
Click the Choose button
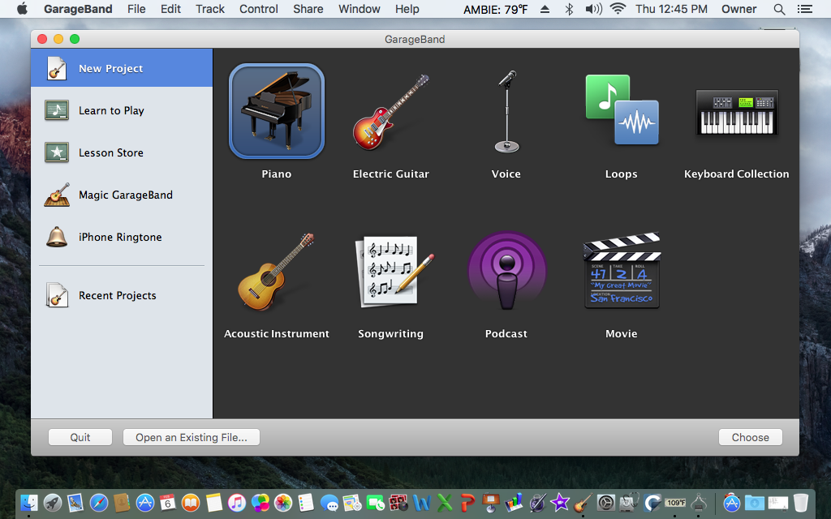751,437
